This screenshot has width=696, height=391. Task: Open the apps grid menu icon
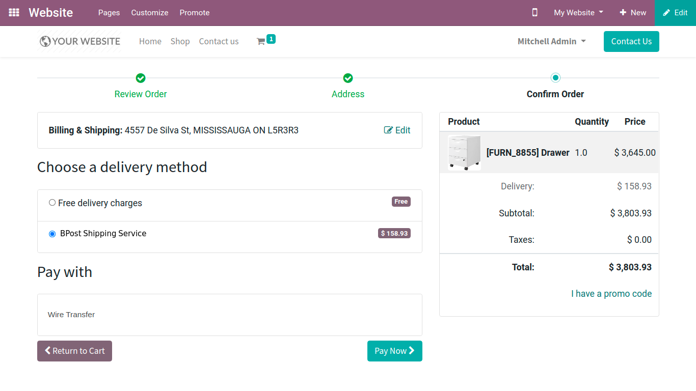click(14, 13)
